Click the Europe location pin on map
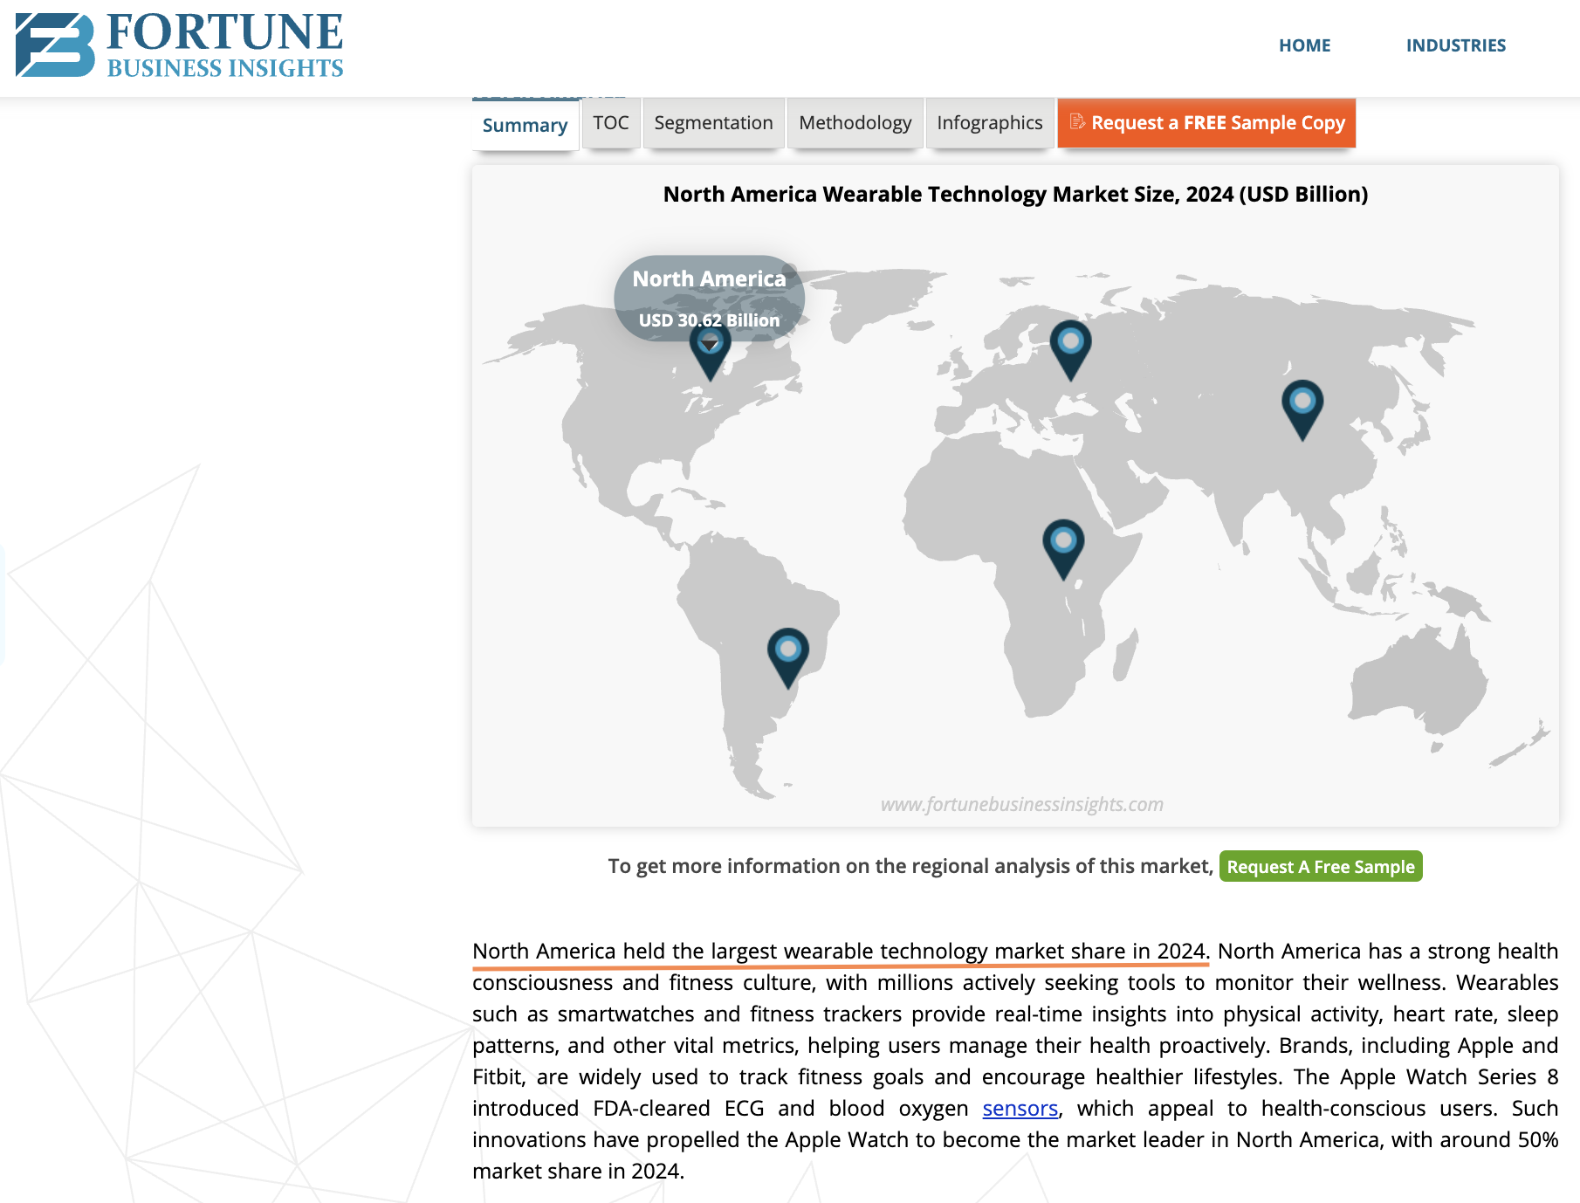The image size is (1580, 1203). point(1069,349)
